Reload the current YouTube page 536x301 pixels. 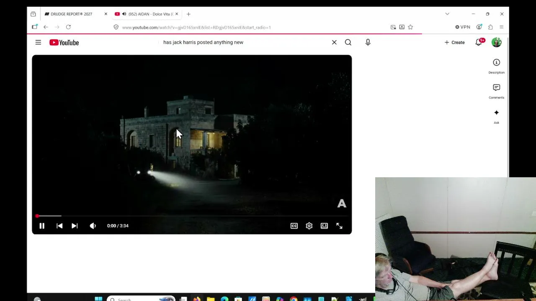(x=68, y=27)
